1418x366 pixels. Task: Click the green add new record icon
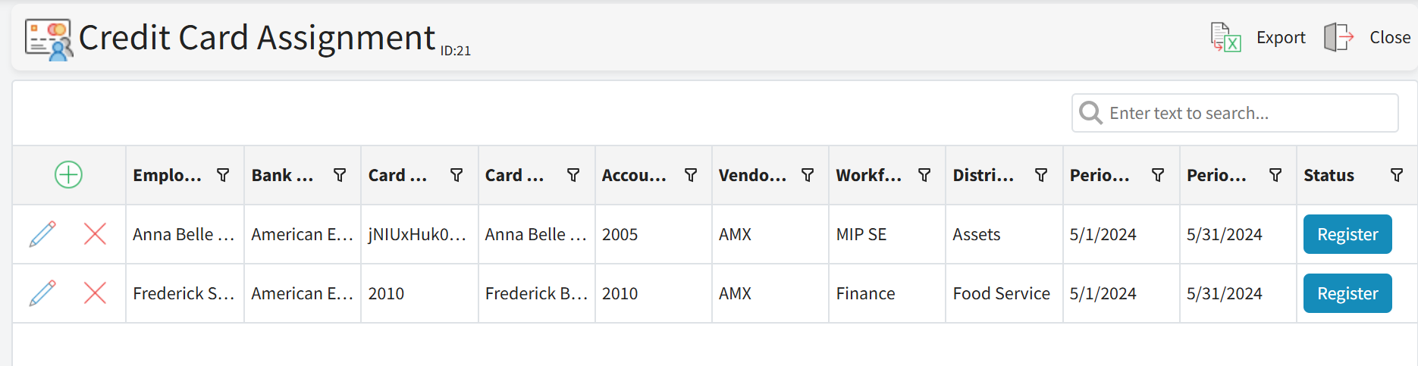click(x=68, y=175)
